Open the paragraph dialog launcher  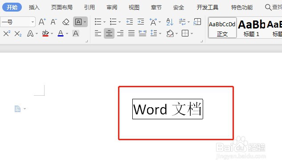[x=201, y=41]
